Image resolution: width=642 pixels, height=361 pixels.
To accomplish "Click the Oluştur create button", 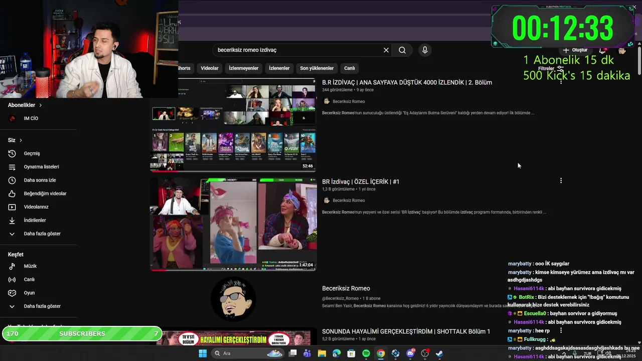I will pos(575,50).
